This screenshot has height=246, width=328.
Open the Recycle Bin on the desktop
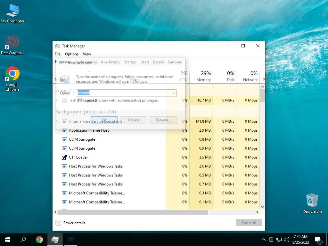tap(312, 203)
